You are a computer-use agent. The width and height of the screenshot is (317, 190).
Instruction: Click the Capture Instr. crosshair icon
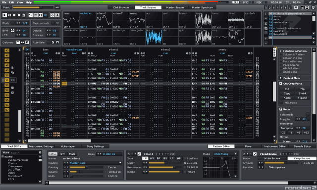[x=57, y=23]
